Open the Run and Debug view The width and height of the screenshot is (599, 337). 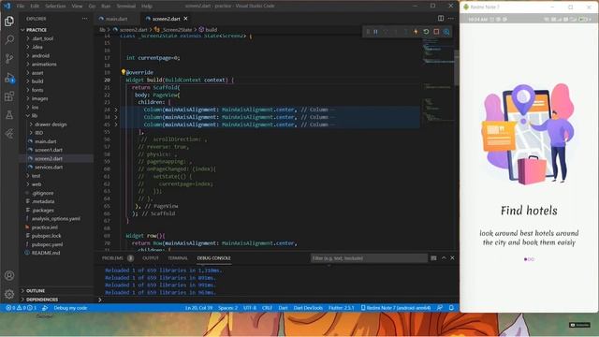coord(9,78)
